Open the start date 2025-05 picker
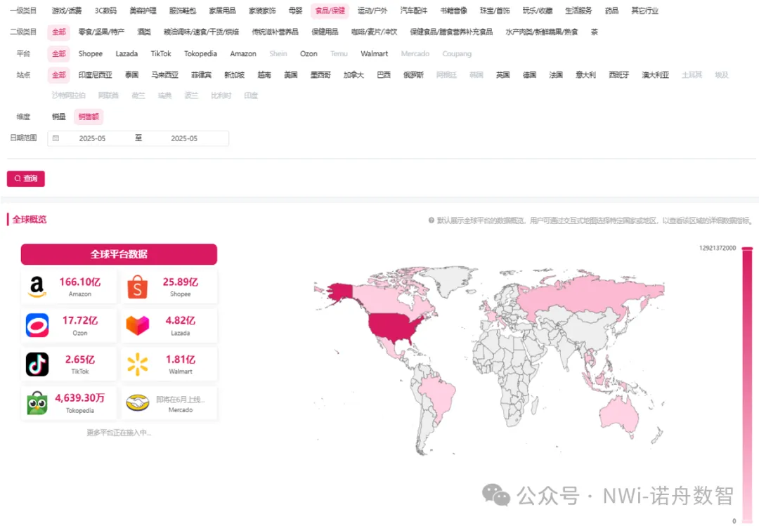Image resolution: width=759 pixels, height=526 pixels. click(92, 139)
